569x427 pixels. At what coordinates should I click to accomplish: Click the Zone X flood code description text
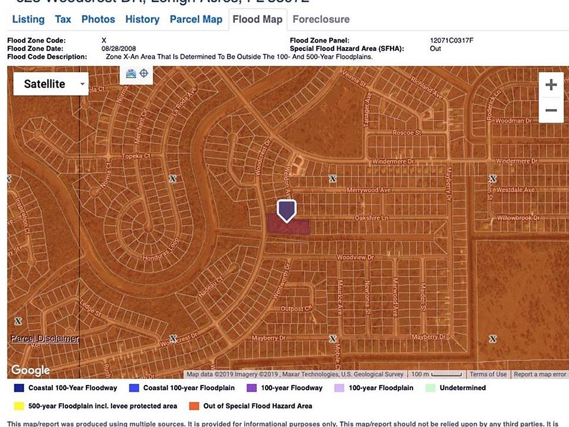click(239, 57)
